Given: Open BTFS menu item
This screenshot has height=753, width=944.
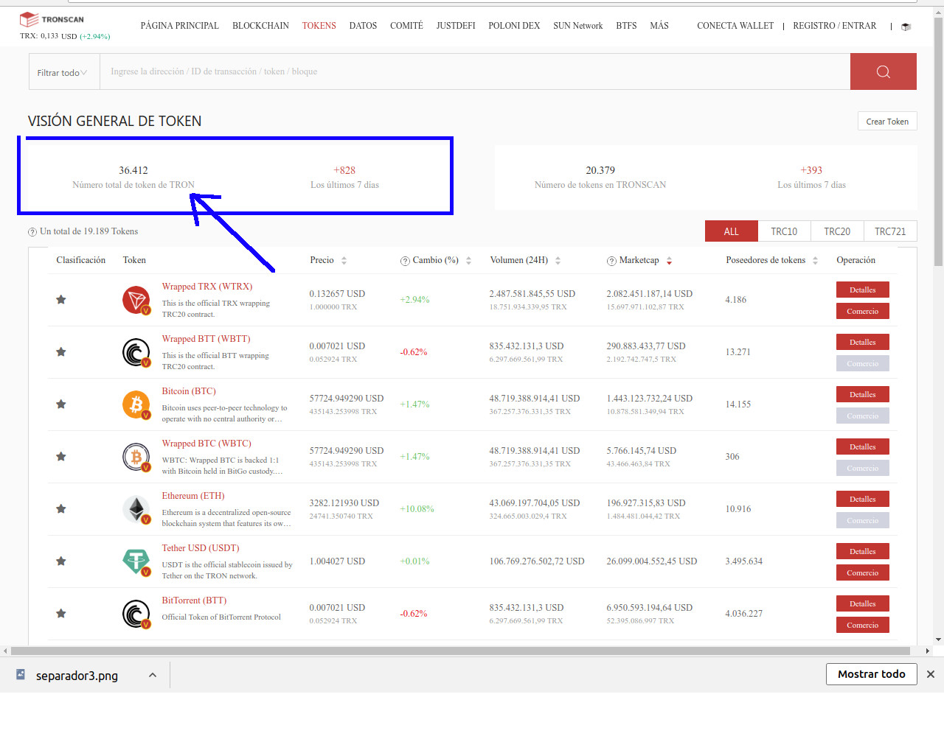Looking at the screenshot, I should [x=626, y=26].
